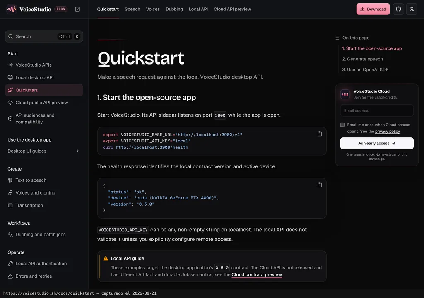Screen dimensions: 424x298
Task: Switch to the Quickstart top tab
Action: (108, 9)
